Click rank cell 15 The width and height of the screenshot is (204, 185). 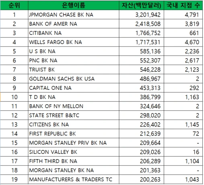pyautogui.click(x=14, y=143)
